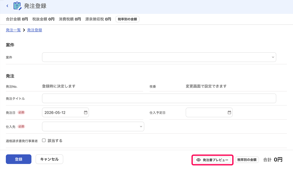Click the 合計金額 0円 summary text

pos(17,19)
